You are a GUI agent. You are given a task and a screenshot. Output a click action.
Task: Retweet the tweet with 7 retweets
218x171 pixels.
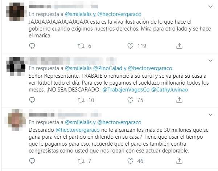(x=81, y=161)
